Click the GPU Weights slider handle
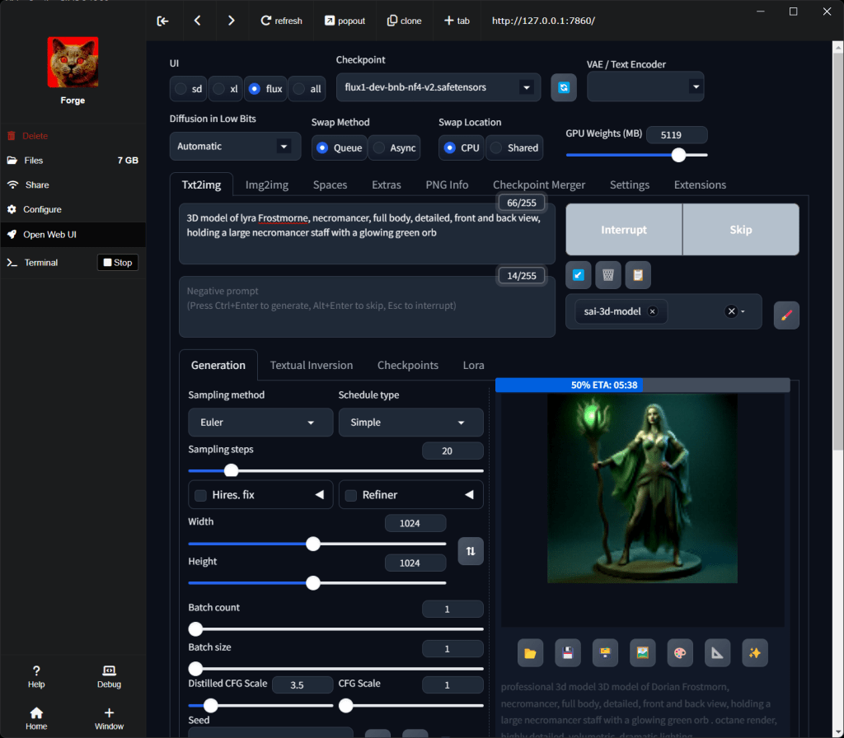Image resolution: width=844 pixels, height=738 pixels. click(x=678, y=155)
